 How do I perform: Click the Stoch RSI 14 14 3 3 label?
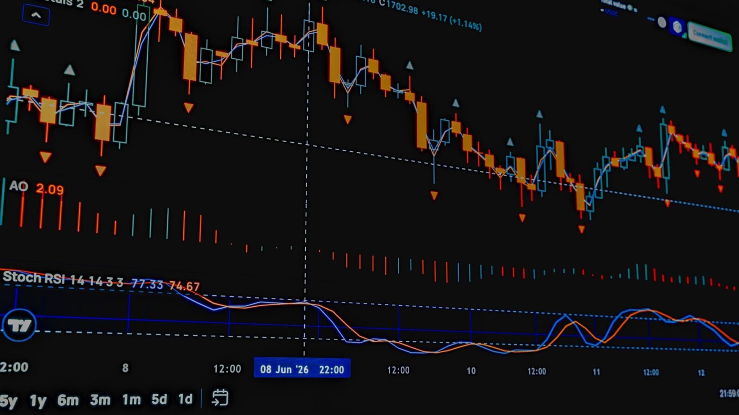[x=63, y=279]
